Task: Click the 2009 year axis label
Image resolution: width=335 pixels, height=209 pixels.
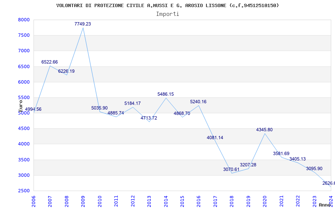Action: tap(83, 201)
